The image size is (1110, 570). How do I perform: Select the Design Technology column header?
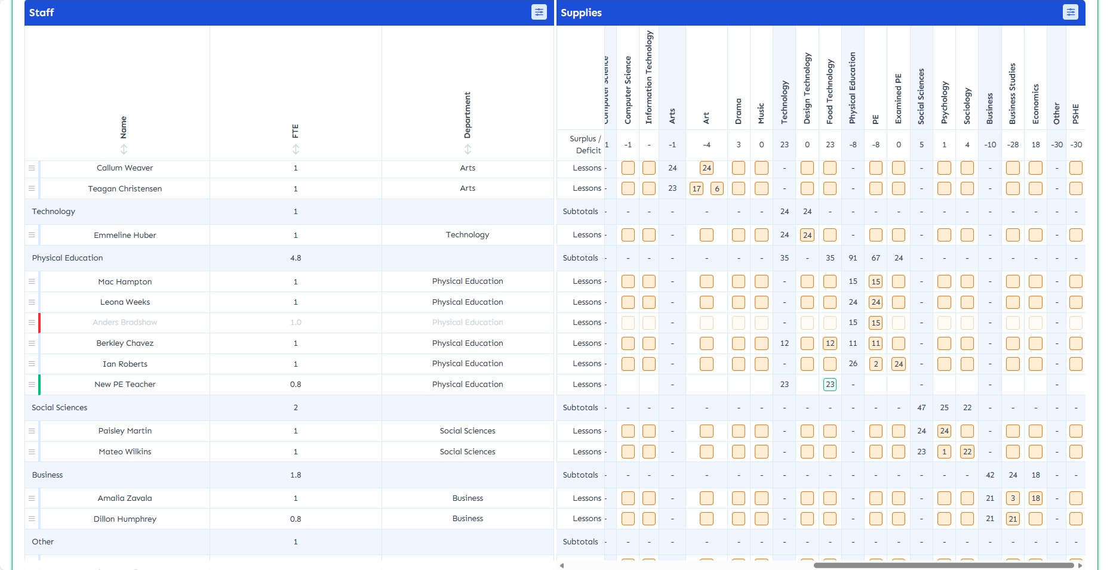click(807, 88)
